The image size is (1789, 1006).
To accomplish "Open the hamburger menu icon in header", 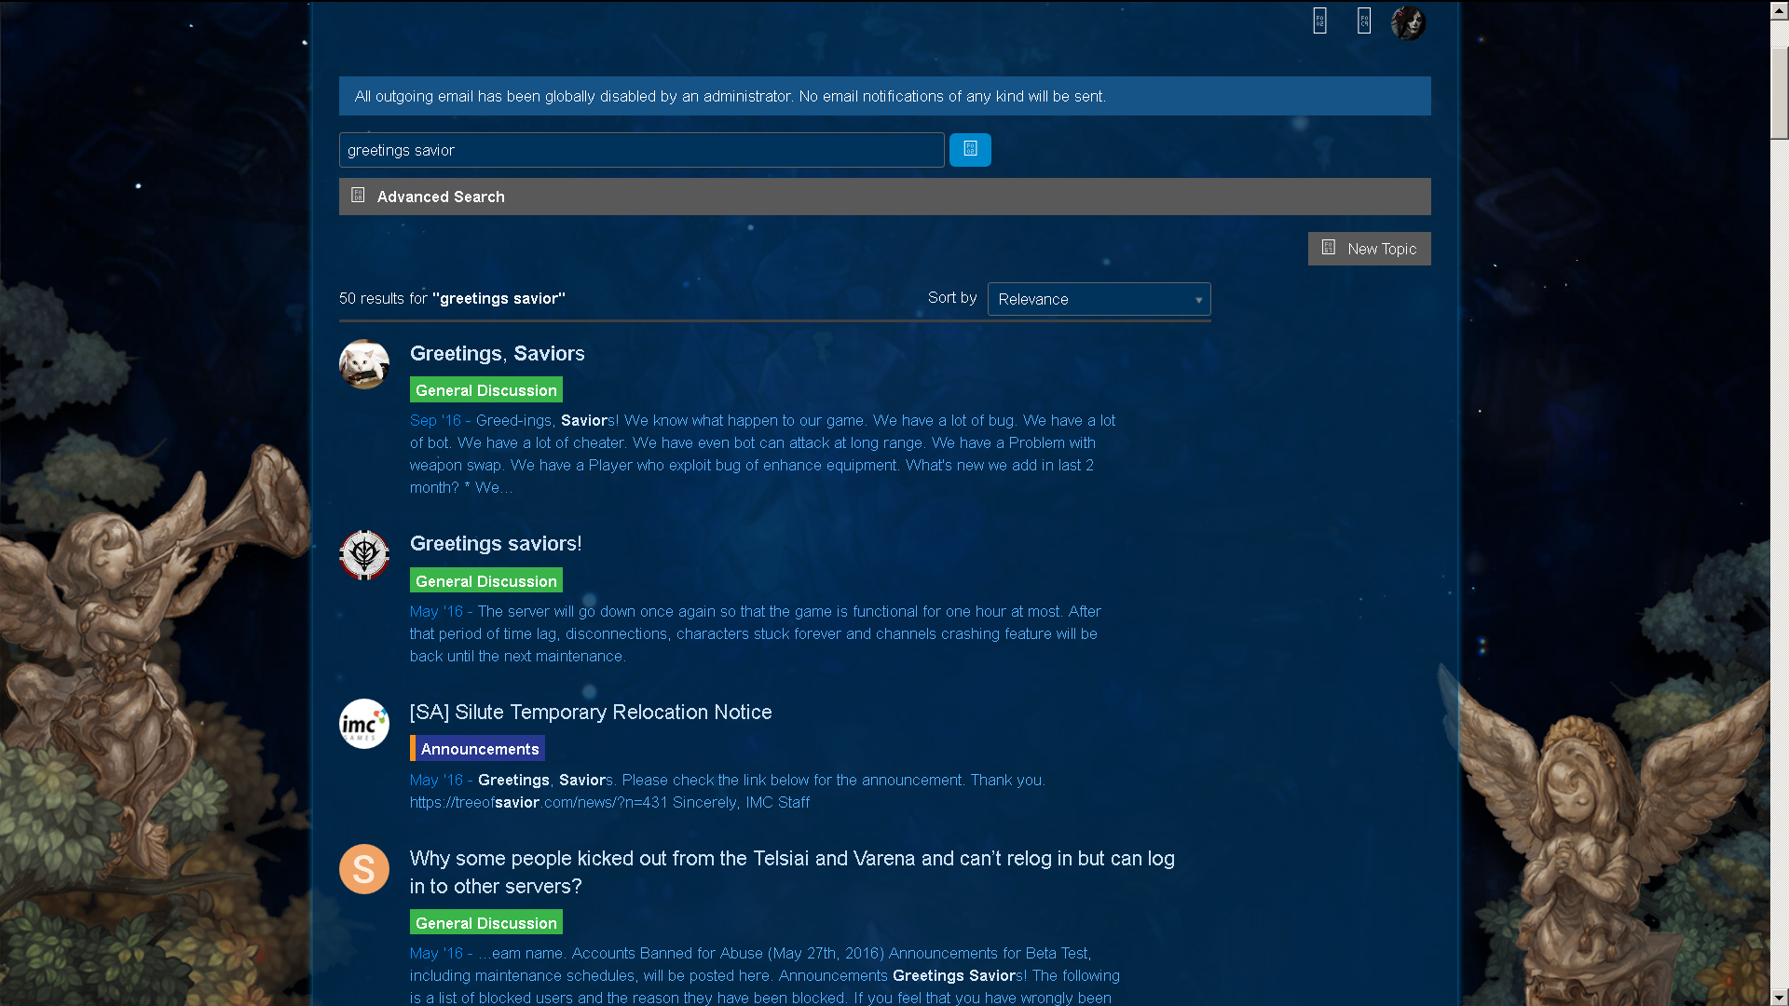I will coord(1364,20).
